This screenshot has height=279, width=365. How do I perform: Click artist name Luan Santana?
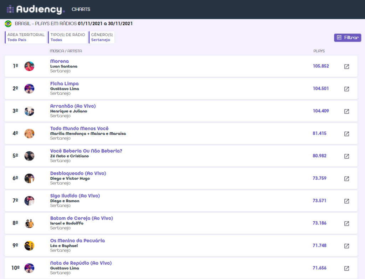64,66
